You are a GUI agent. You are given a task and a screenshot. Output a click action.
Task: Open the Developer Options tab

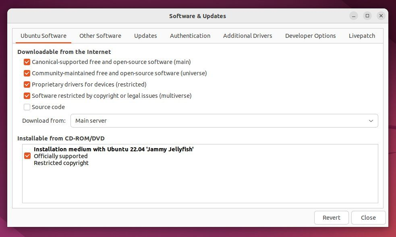tap(310, 36)
